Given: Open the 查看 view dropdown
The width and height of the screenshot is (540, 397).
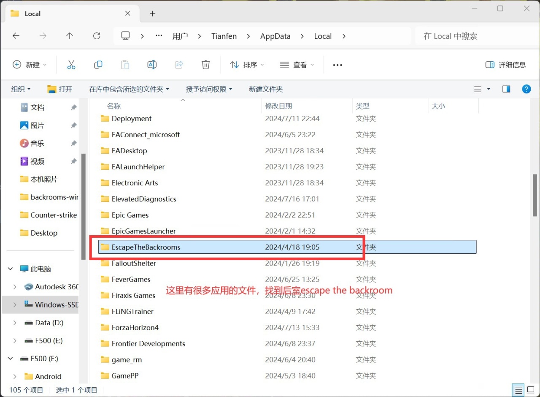Looking at the screenshot, I should tap(297, 65).
